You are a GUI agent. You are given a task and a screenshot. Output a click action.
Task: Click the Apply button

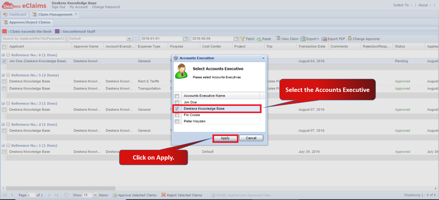[225, 138]
